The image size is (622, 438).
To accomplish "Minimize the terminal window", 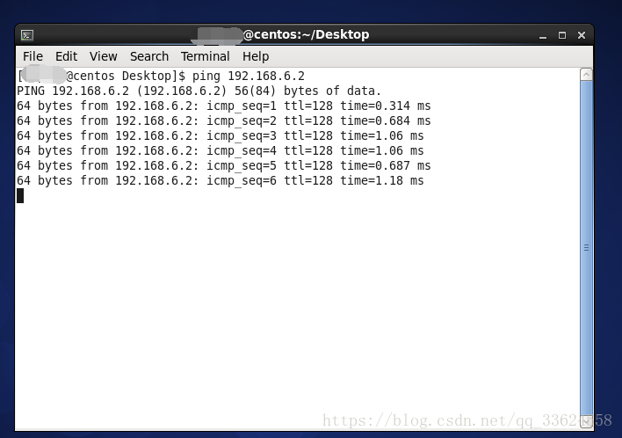I will (543, 35).
